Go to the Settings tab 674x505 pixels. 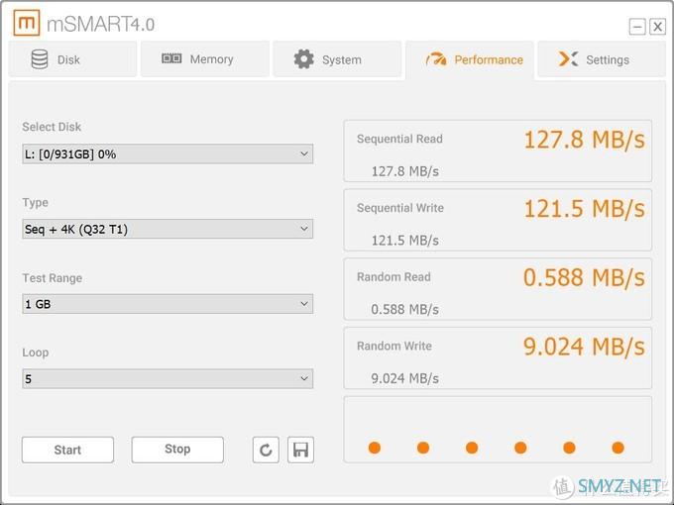pos(602,59)
